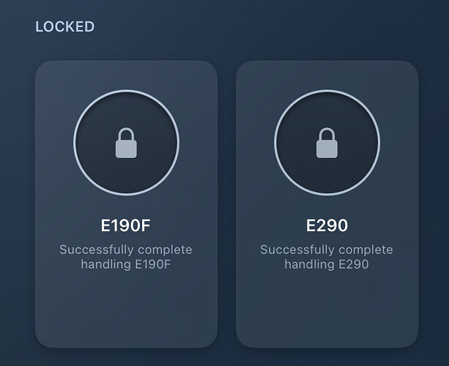Click the empty lower area of E290 card
The height and width of the screenshot is (366, 449).
327,309
